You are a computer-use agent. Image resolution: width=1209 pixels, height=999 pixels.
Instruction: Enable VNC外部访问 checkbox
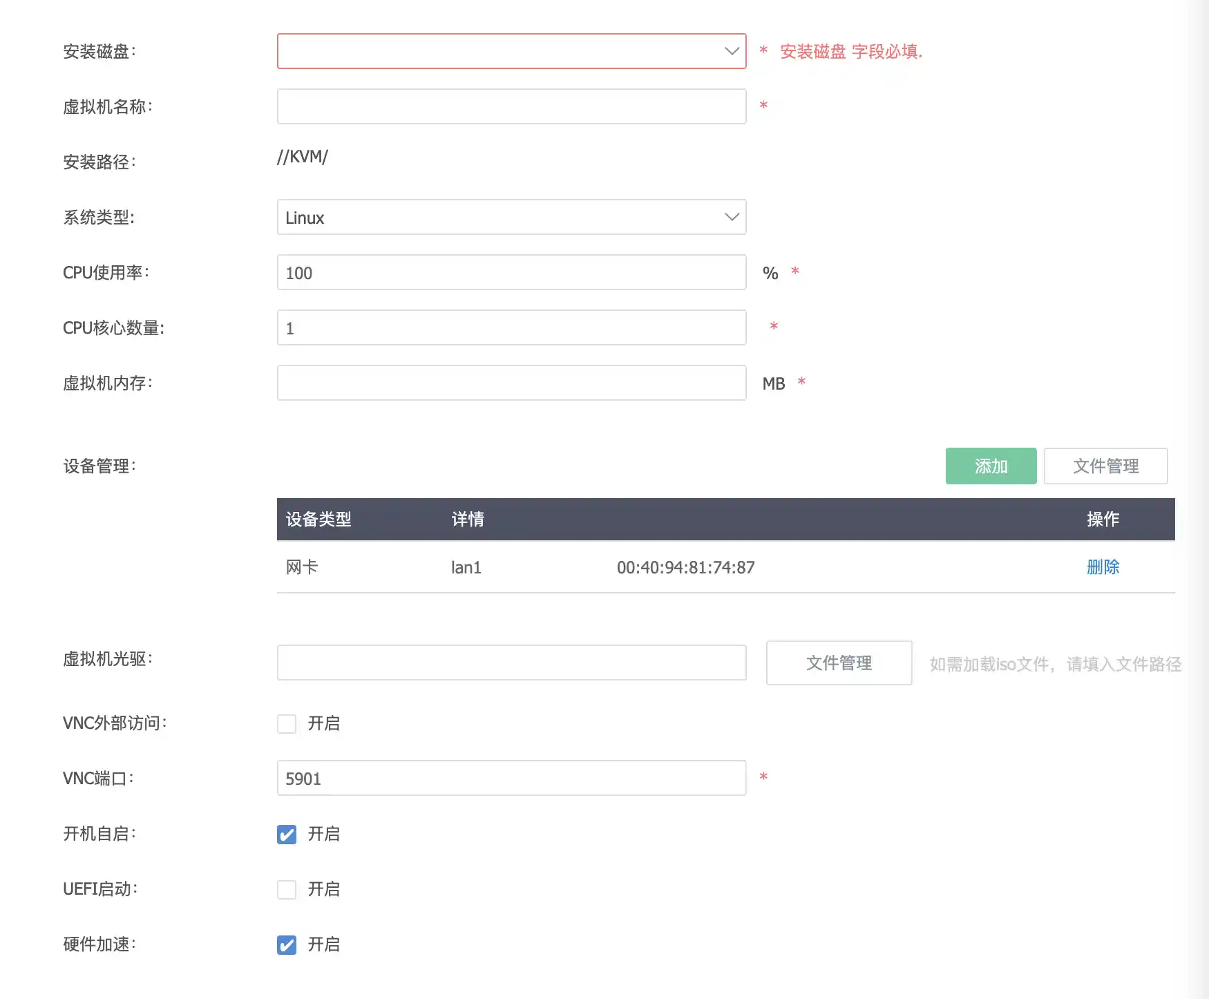287,723
